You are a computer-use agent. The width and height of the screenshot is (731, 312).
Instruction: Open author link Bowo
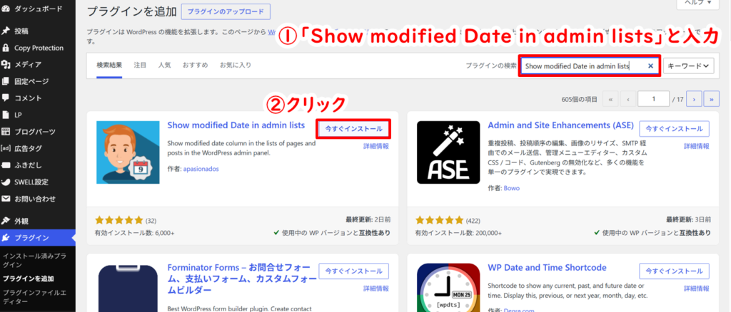(511, 188)
